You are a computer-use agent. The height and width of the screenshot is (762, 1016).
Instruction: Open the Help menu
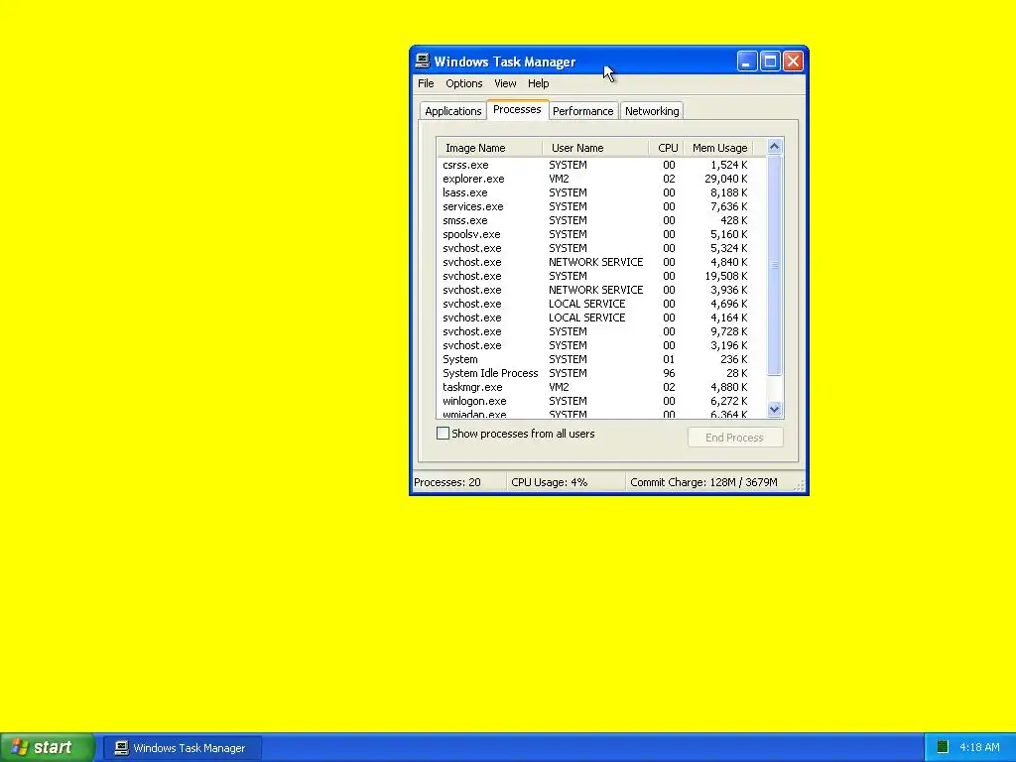pos(538,83)
